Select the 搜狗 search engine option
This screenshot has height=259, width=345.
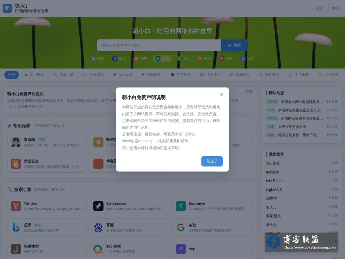141,58
